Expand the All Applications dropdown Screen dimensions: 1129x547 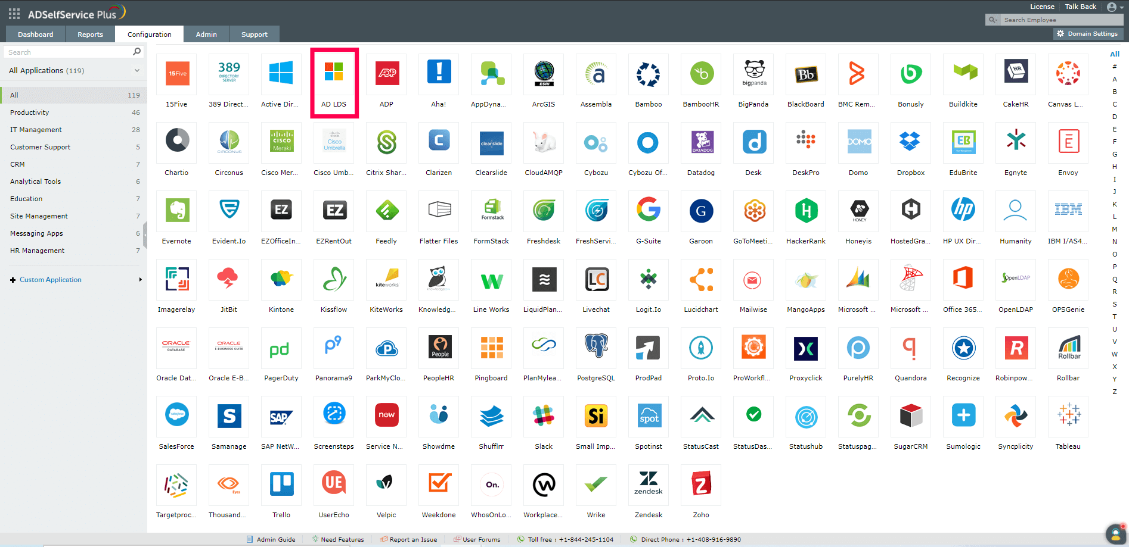137,70
